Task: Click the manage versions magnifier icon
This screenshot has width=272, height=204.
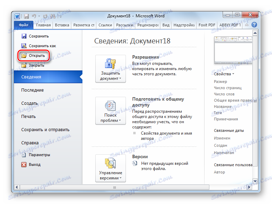Action: tap(110, 163)
